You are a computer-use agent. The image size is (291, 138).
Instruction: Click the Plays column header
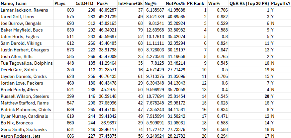pos(64,3)
